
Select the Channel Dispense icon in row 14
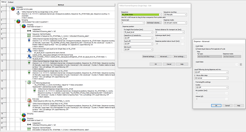click(29, 72)
